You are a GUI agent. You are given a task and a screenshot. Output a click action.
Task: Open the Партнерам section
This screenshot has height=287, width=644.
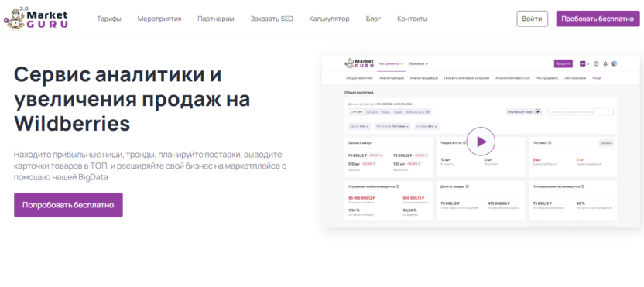[x=216, y=19]
